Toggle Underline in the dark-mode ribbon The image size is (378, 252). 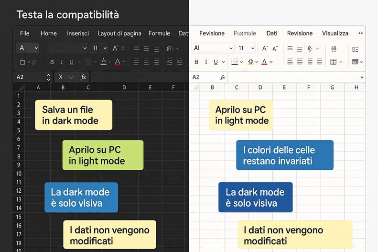[x=71, y=62]
